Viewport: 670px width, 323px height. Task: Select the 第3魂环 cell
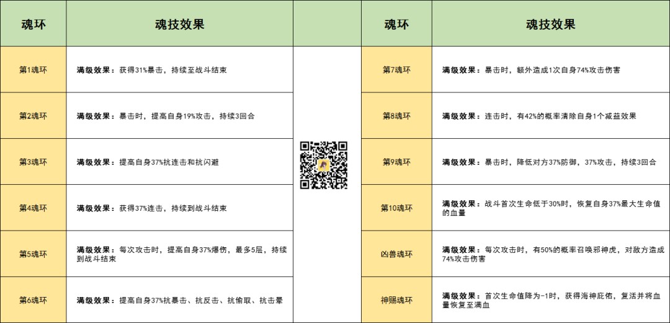click(33, 161)
